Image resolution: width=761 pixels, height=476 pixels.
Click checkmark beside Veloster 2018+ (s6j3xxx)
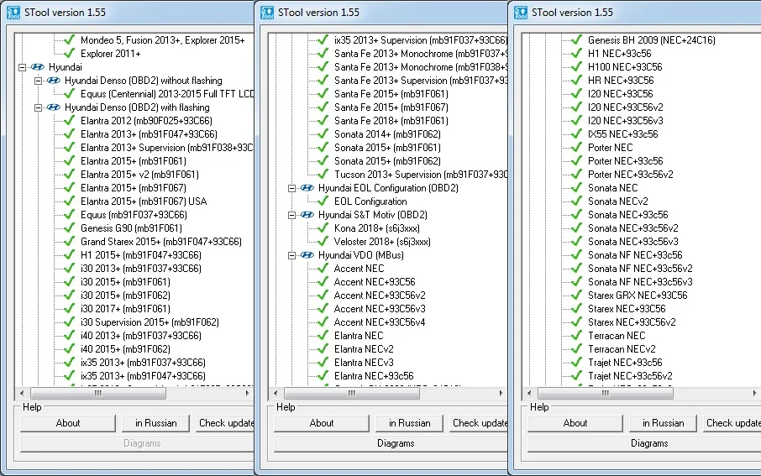pos(323,241)
